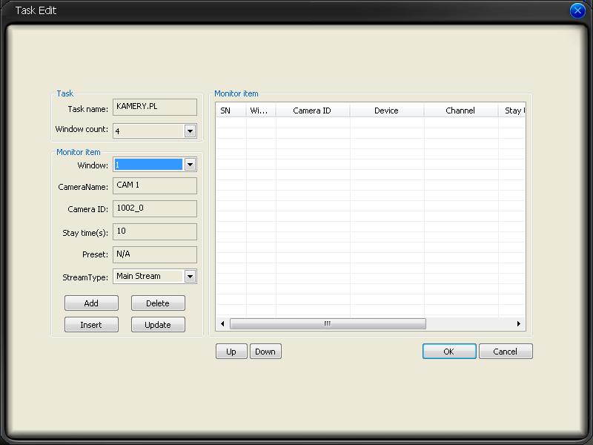593x445 pixels.
Task: Cancel the task edit
Action: (506, 352)
